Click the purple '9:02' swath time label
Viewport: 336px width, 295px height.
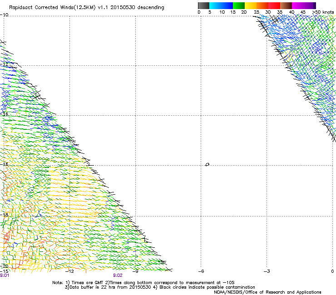(x=118, y=275)
